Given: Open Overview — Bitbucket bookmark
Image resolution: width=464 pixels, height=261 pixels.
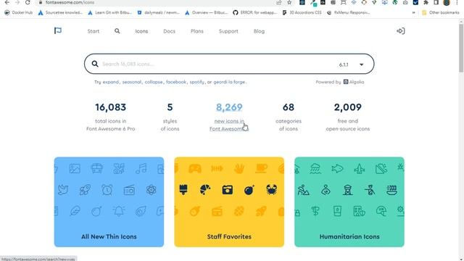Looking at the screenshot, I should click(206, 13).
